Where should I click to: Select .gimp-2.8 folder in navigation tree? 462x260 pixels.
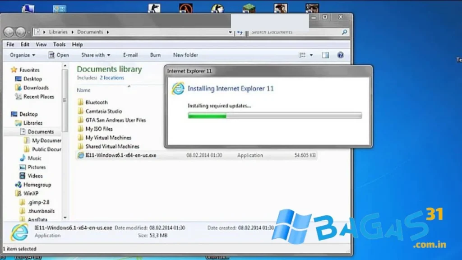(x=38, y=202)
